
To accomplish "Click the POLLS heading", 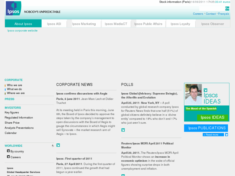I will (127, 85).
